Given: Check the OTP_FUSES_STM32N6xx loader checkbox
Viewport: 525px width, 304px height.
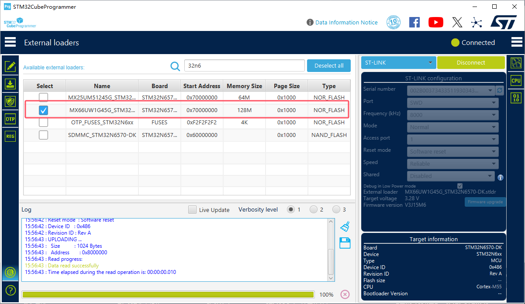Looking at the screenshot, I should pos(44,123).
